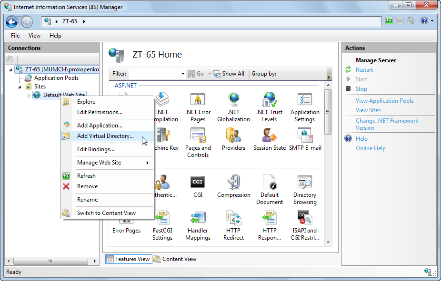Viewport: 441px width, 281px height.
Task: Click the vertical scrollbar thumb in features list
Action: tap(328, 112)
